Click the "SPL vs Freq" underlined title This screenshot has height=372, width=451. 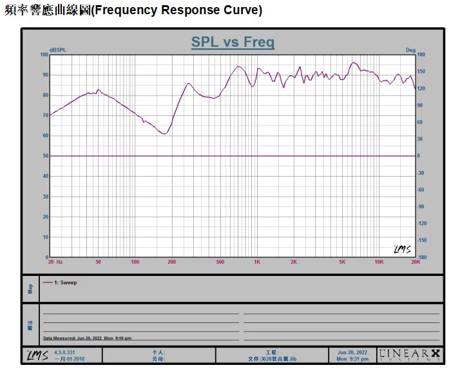pos(233,43)
